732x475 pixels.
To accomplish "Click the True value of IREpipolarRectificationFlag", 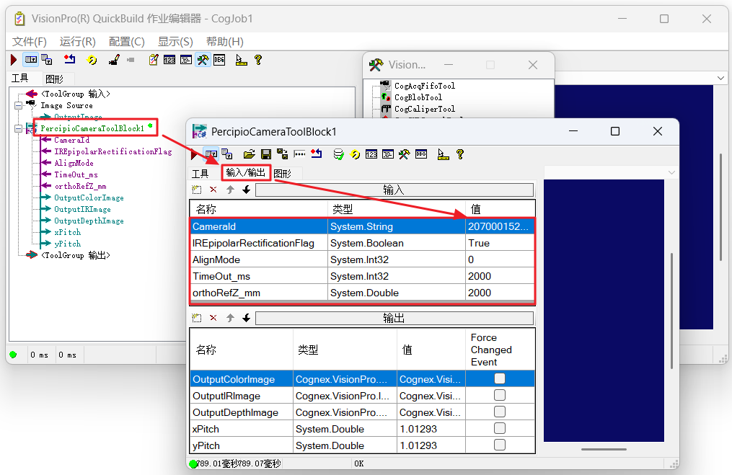I will 500,243.
